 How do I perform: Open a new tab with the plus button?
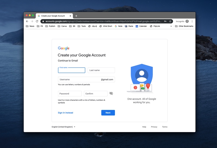coord(76,16)
